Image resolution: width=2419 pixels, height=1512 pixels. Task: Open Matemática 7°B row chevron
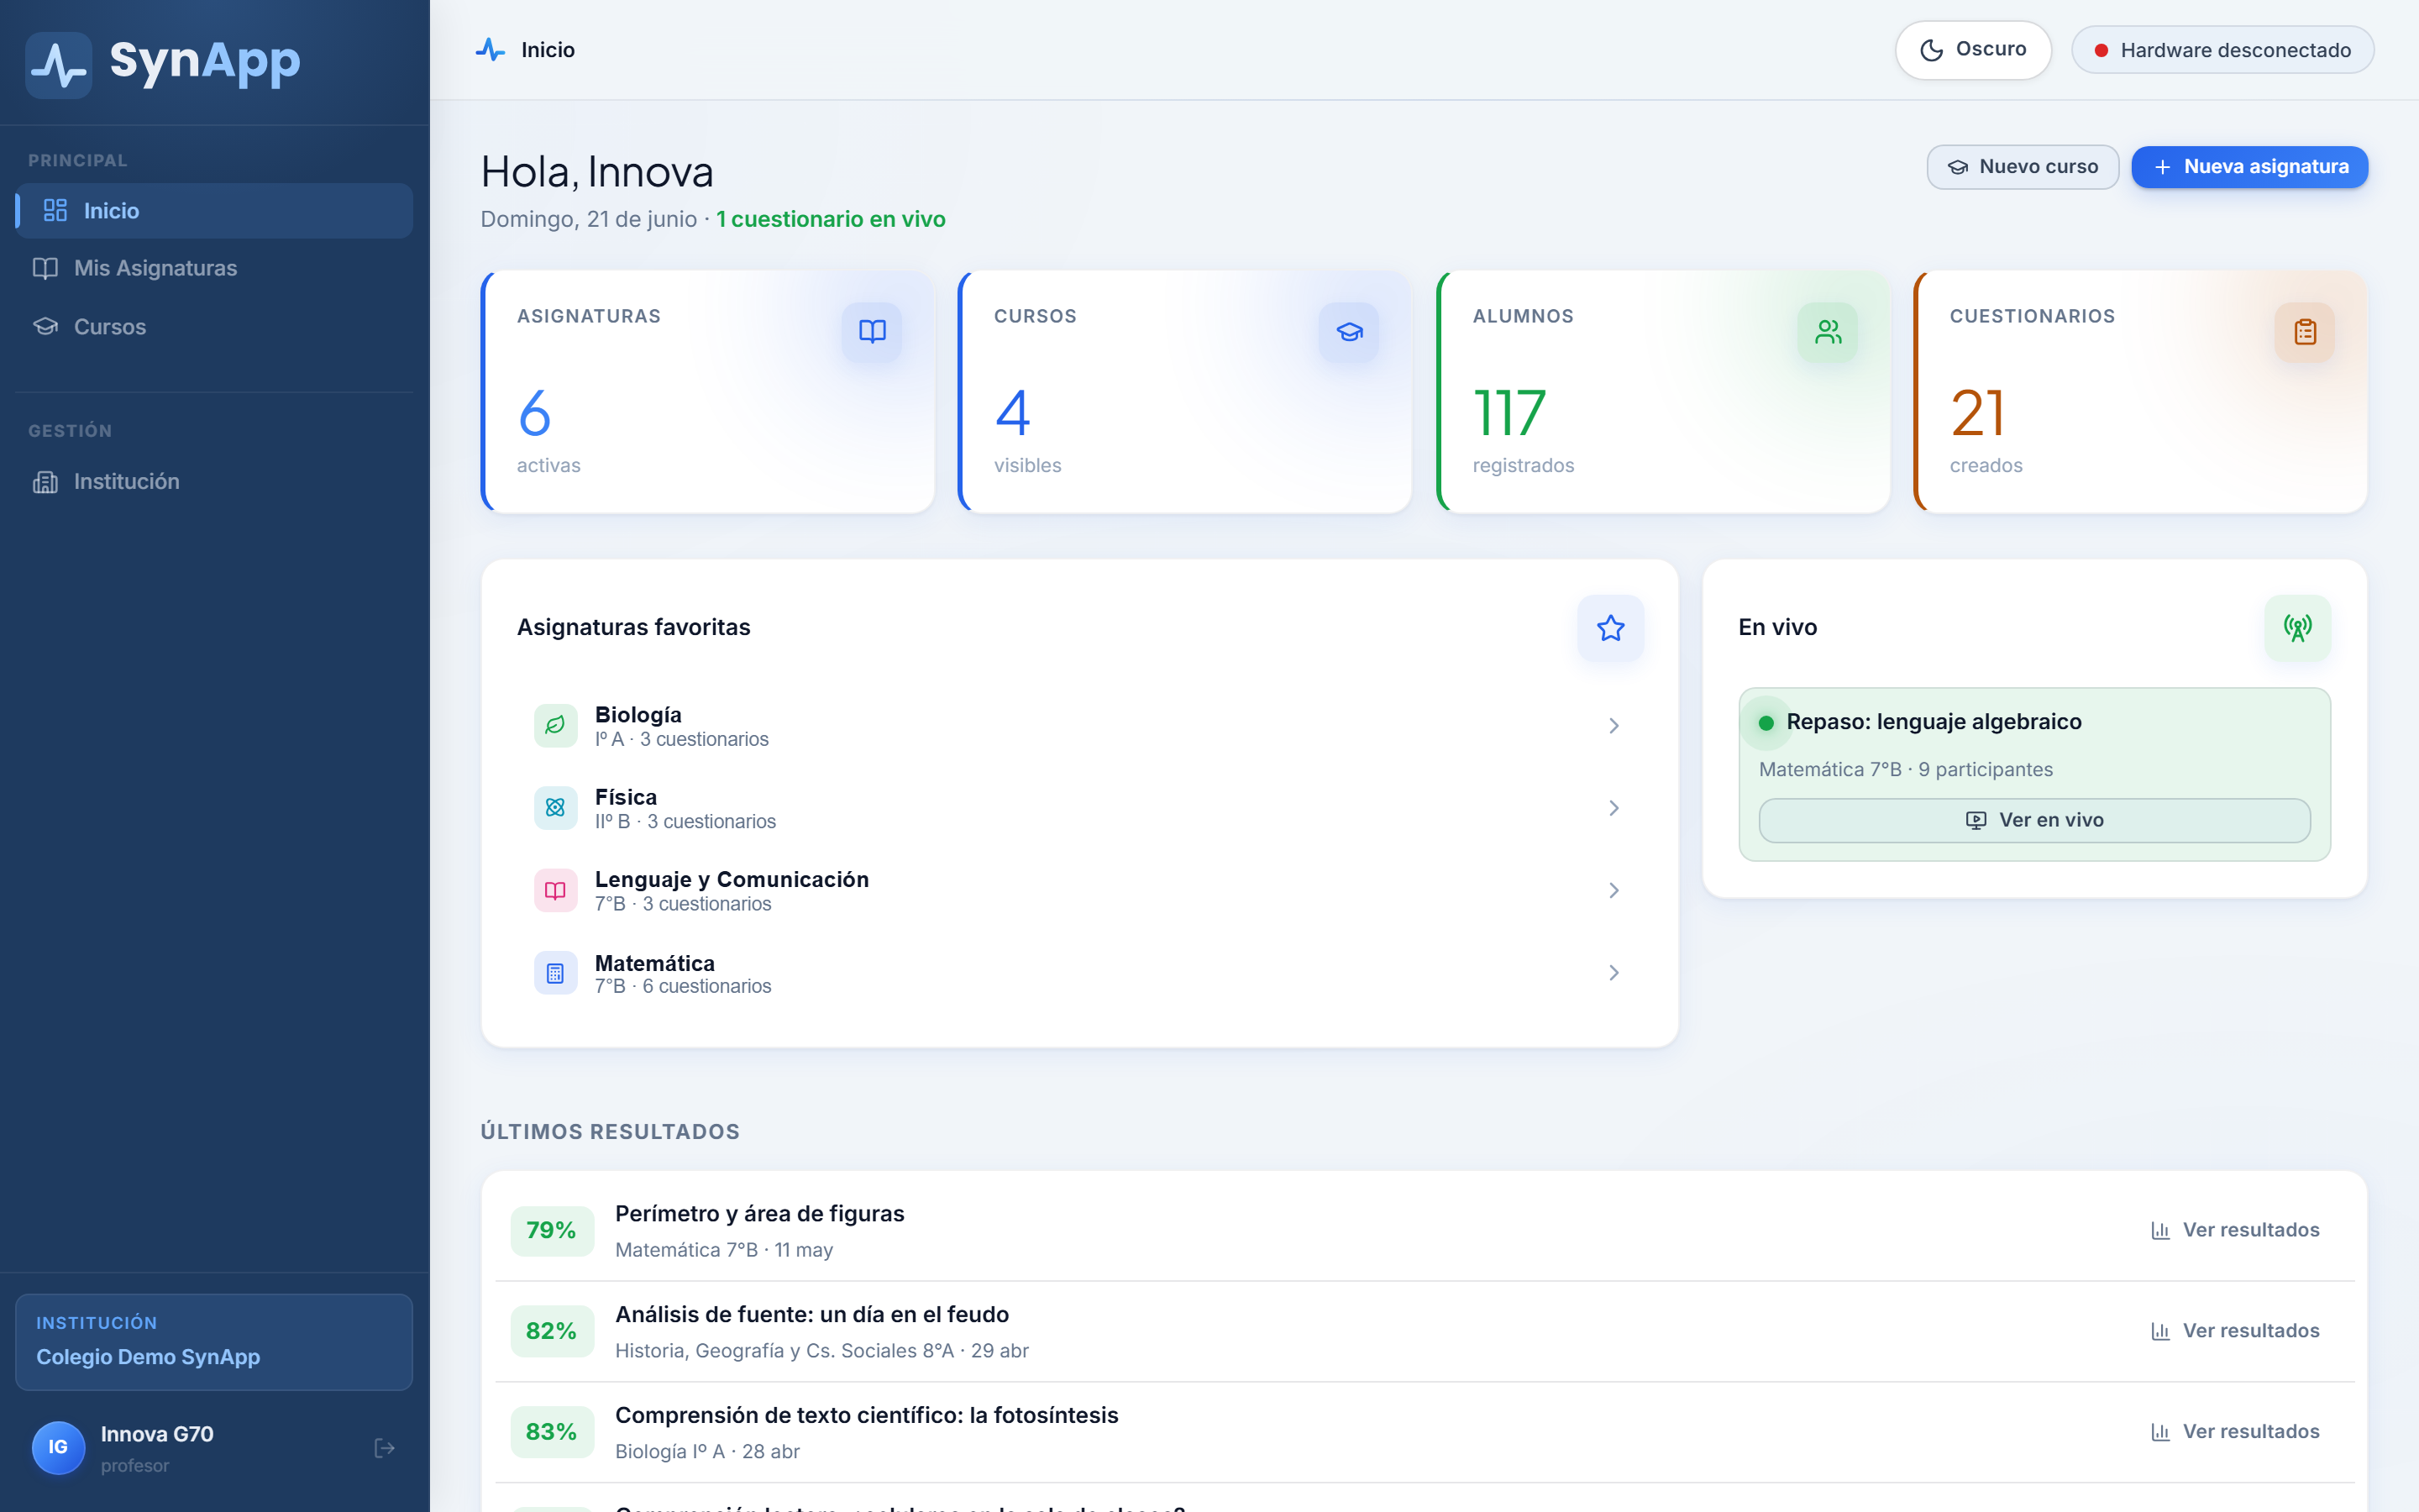pos(1614,973)
